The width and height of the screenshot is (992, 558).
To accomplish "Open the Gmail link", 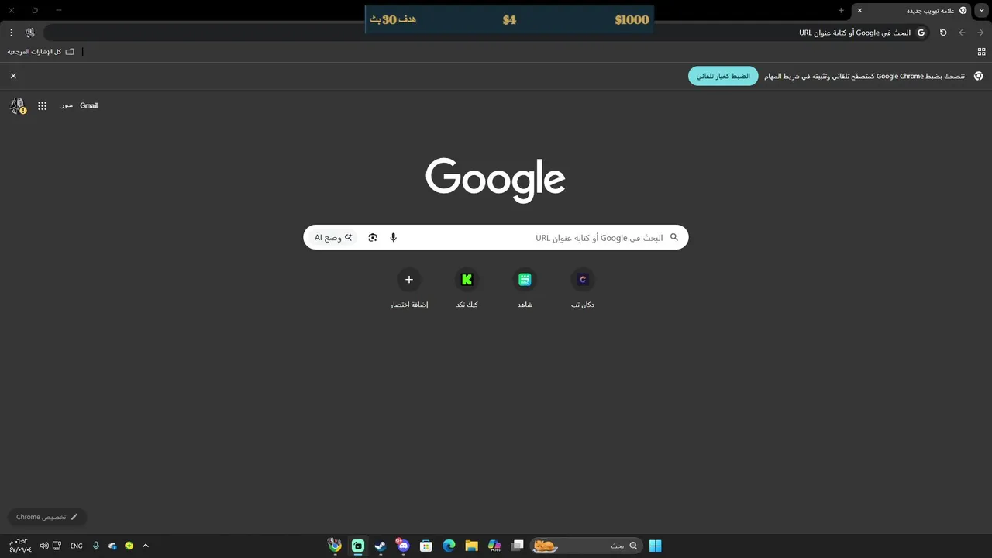I will point(89,106).
